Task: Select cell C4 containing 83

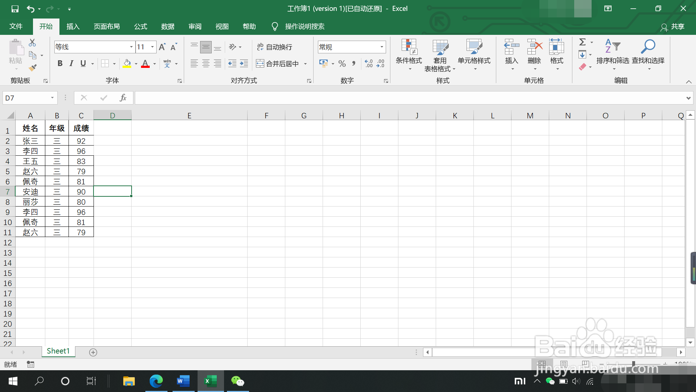Action: [81, 161]
